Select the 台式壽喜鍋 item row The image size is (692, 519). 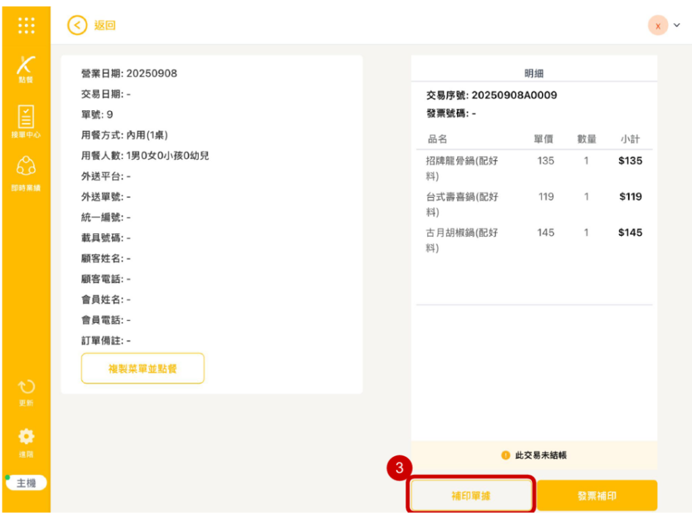pos(534,204)
